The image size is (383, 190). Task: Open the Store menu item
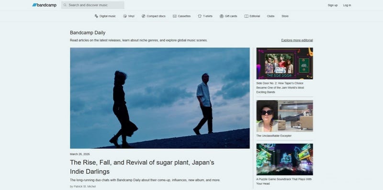coord(285,16)
